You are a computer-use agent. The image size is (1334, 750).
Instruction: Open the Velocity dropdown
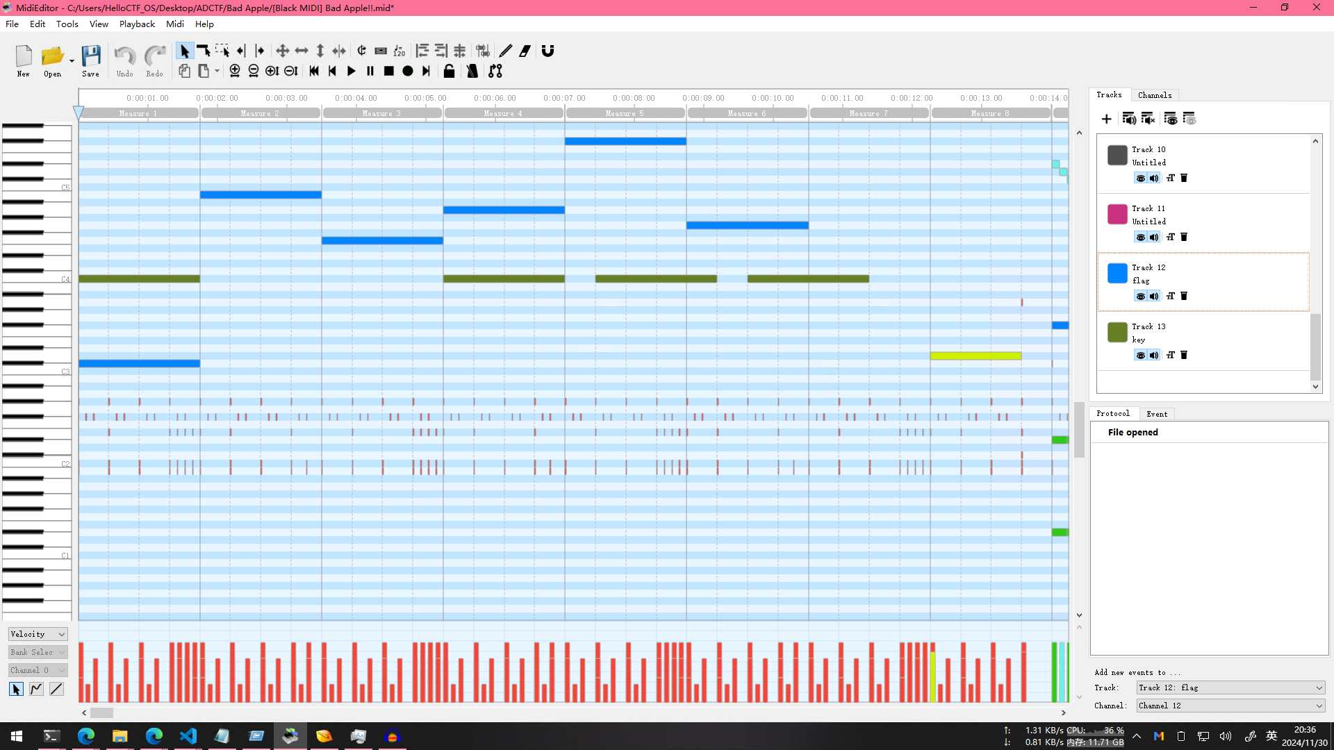point(38,634)
